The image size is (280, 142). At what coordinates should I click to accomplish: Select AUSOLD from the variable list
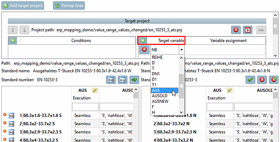(x=160, y=96)
